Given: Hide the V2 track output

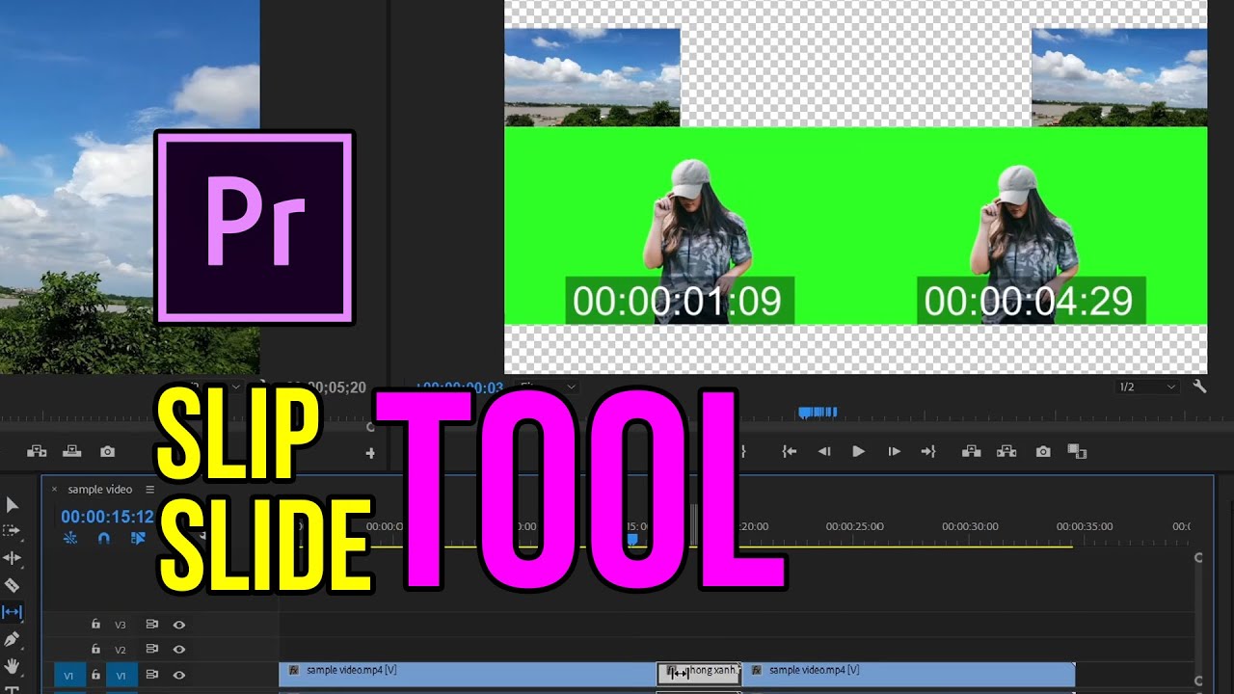Looking at the screenshot, I should click(x=178, y=650).
